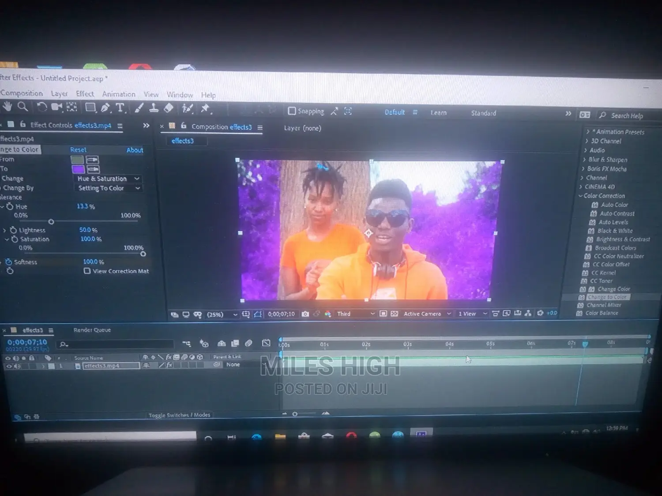662x496 pixels.
Task: Select the Pan Behind anchor tool
Action: click(71, 107)
